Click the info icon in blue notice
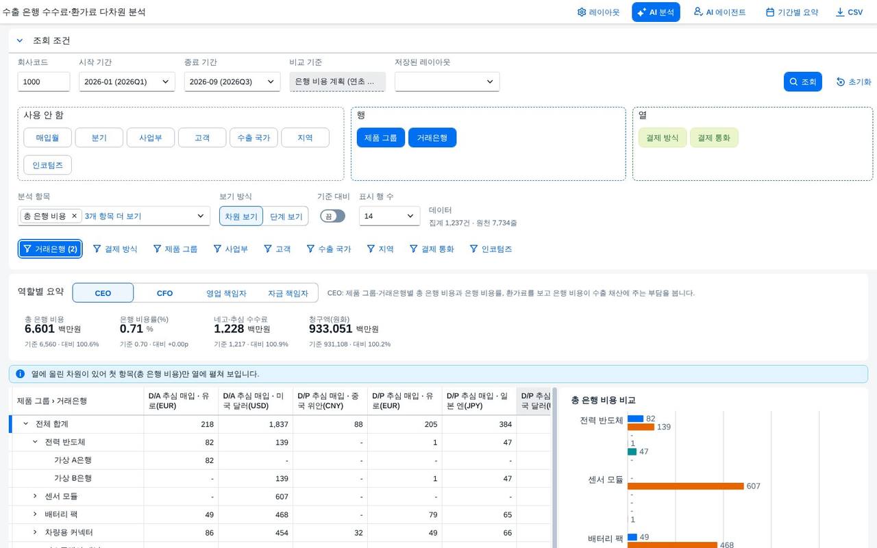This screenshot has height=548, width=877. (20, 374)
